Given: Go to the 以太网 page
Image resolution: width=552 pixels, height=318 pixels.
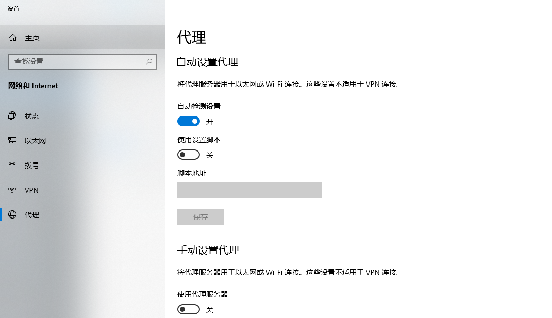Looking at the screenshot, I should click(x=35, y=141).
